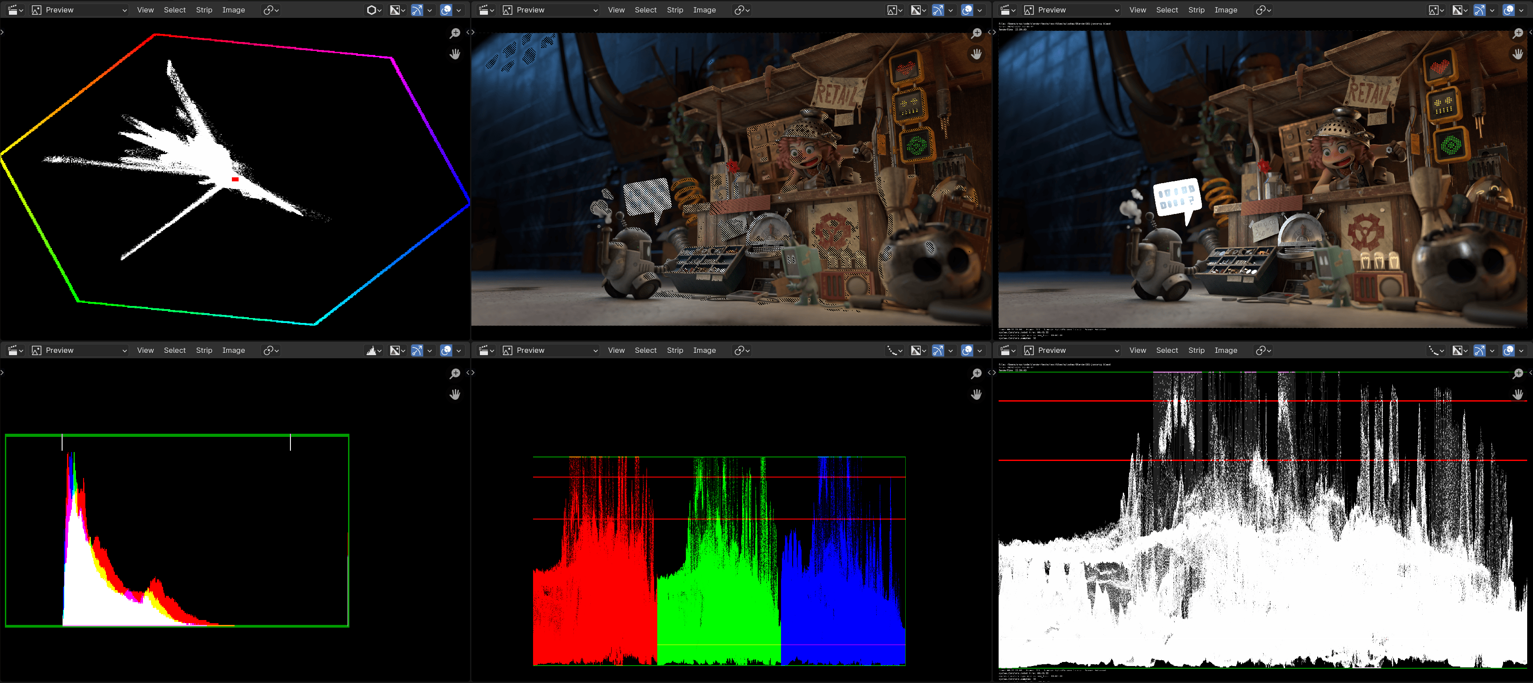Click the zoom magnifier in the histogram panel

coord(455,373)
